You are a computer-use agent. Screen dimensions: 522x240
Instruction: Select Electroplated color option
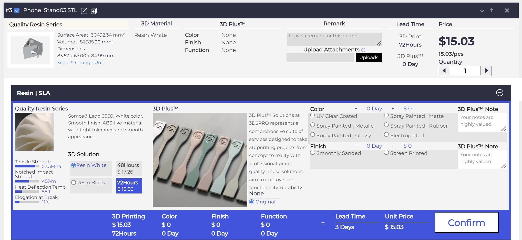[x=386, y=135]
